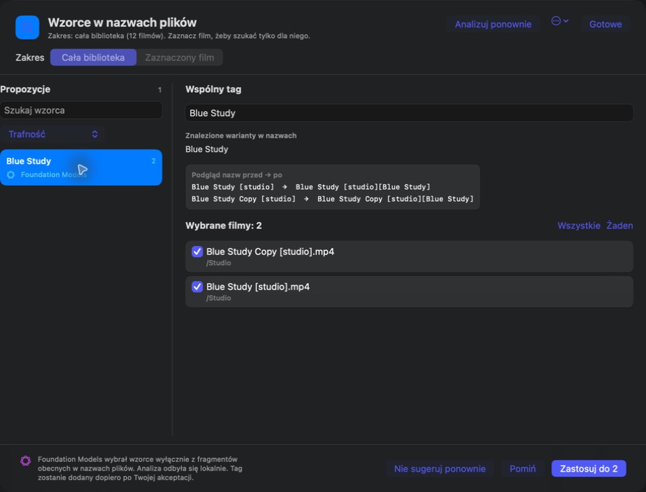Uncheck Blue Study Copy [studio].mp4
646x492 pixels.
[197, 252]
